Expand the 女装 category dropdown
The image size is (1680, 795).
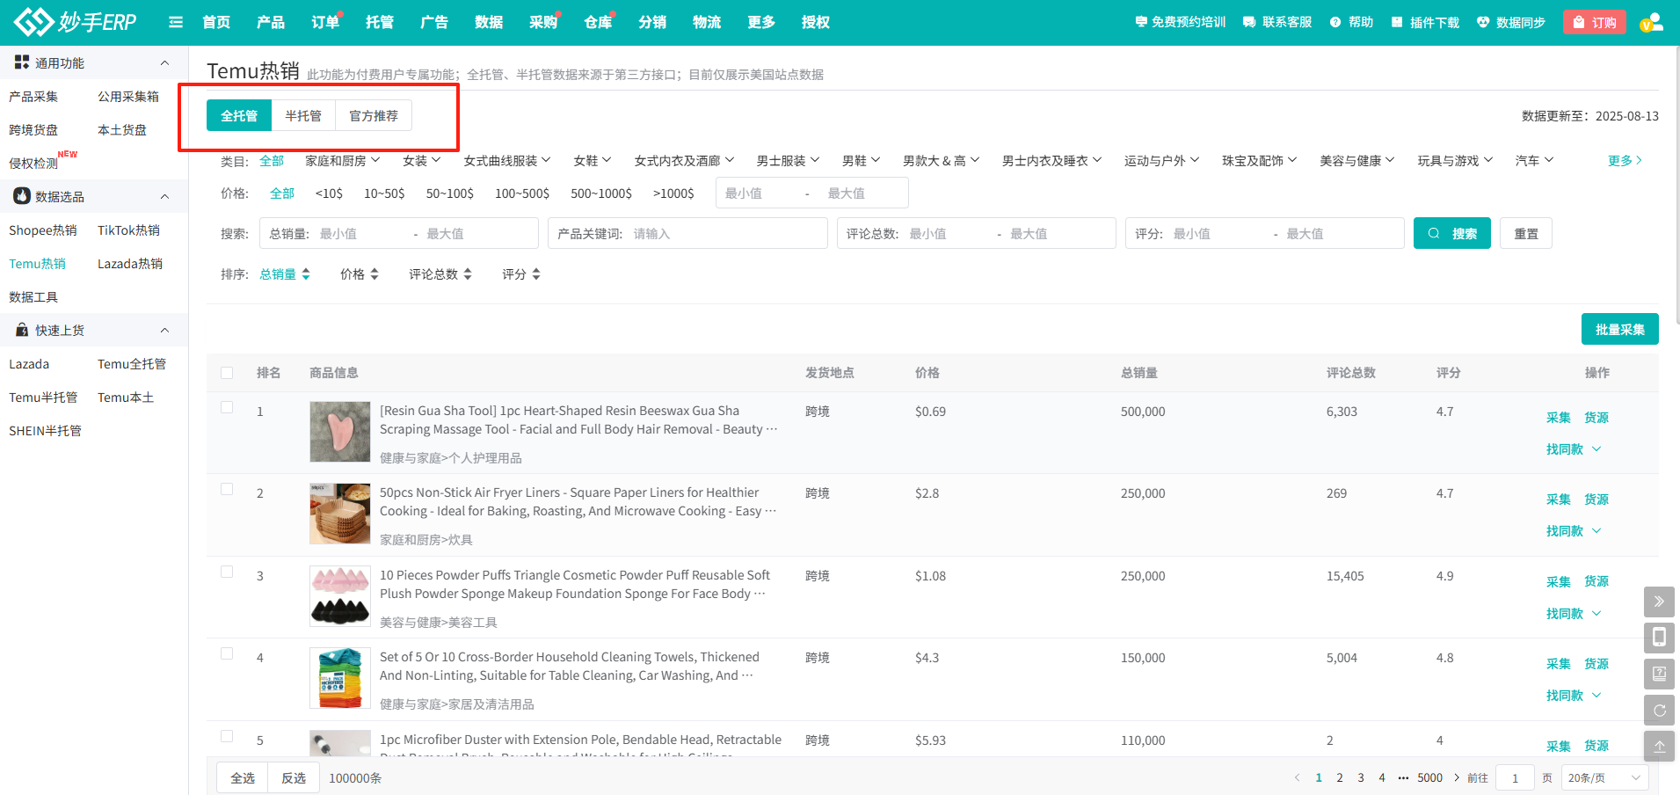pos(422,161)
